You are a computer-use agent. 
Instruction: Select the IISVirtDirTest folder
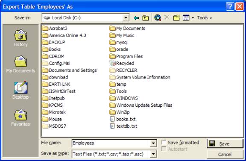point(59,91)
